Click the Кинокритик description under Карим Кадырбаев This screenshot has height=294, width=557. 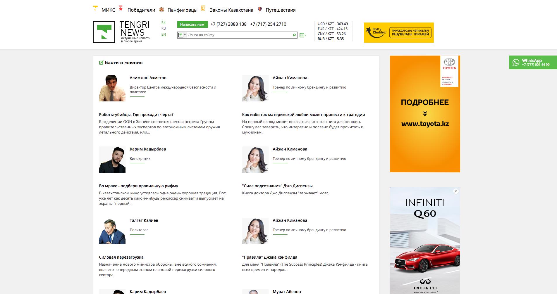pyautogui.click(x=140, y=159)
